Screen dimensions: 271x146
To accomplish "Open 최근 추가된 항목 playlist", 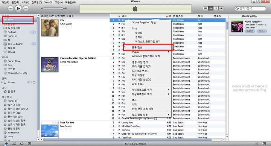I will tap(17, 125).
